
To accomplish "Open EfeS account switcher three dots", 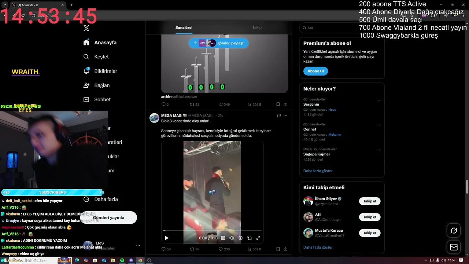I will tap(138, 246).
